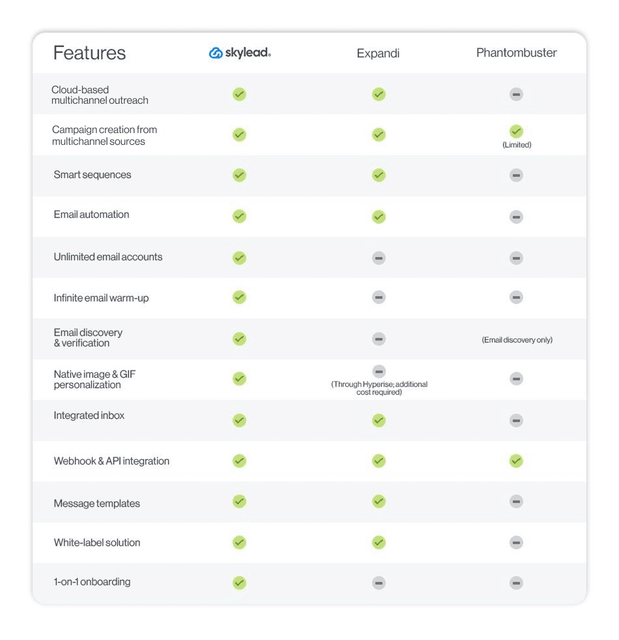Click Expandi checkmark for White-label solution
The width and height of the screenshot is (619, 640).
(379, 542)
